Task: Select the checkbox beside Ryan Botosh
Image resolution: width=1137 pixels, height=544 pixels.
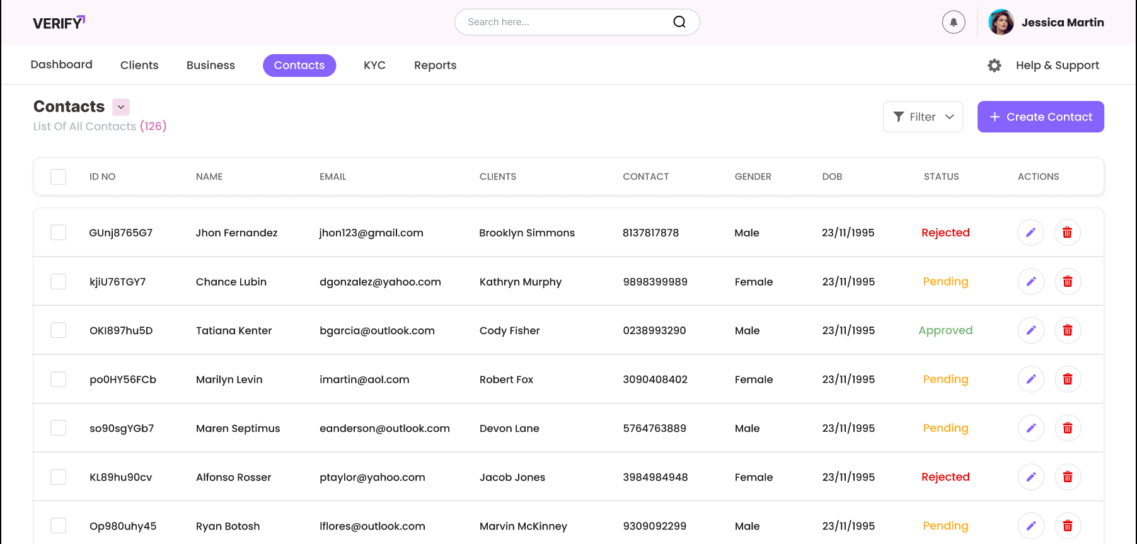Action: click(59, 526)
